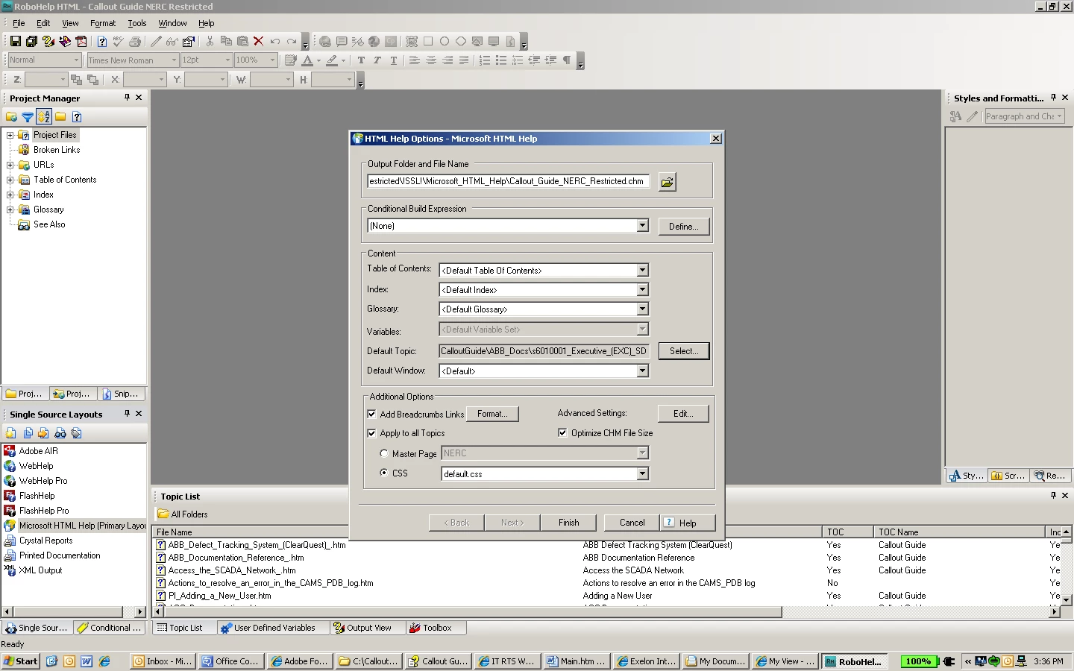This screenshot has height=671, width=1074.
Task: Click the Select... button for Default Topic
Action: [x=683, y=351]
